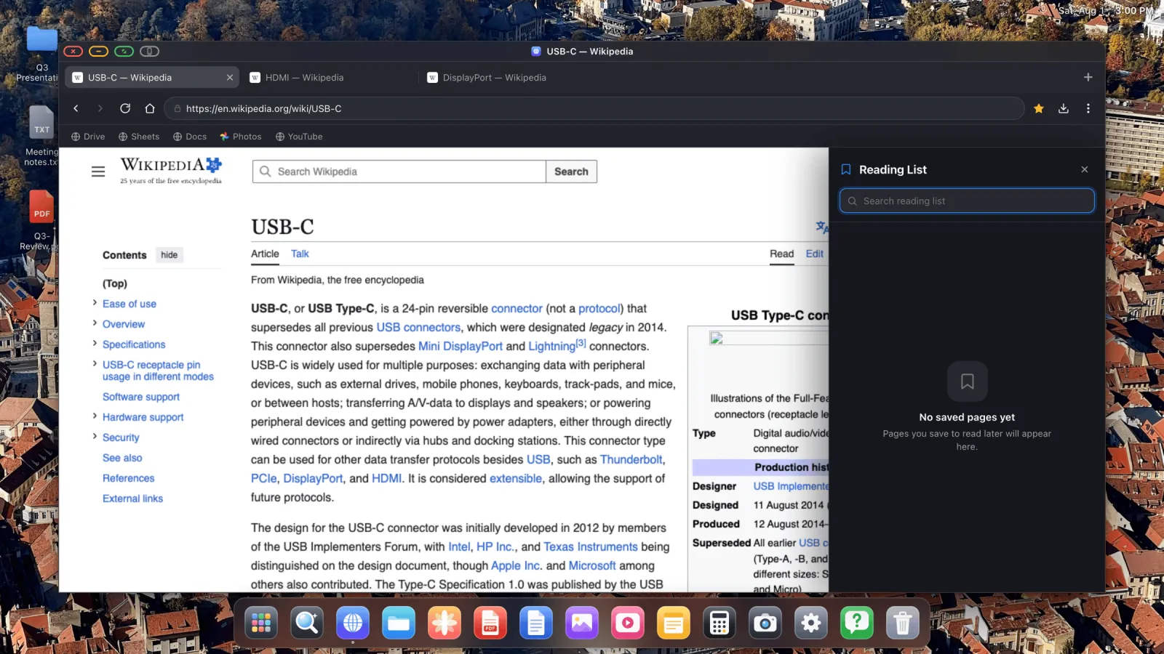Jump to the See also section
The image size is (1164, 654).
(122, 458)
